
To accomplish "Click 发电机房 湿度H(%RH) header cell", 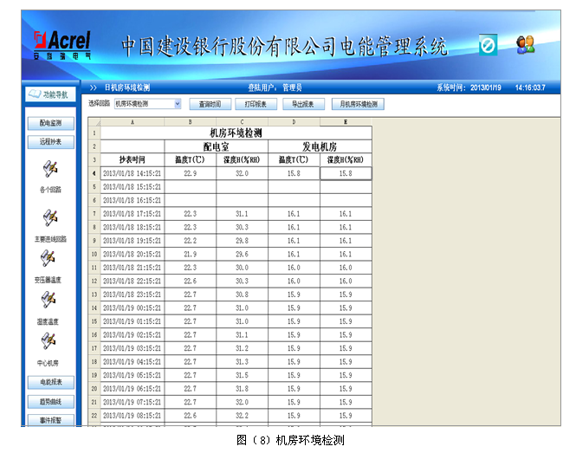I will pos(346,159).
